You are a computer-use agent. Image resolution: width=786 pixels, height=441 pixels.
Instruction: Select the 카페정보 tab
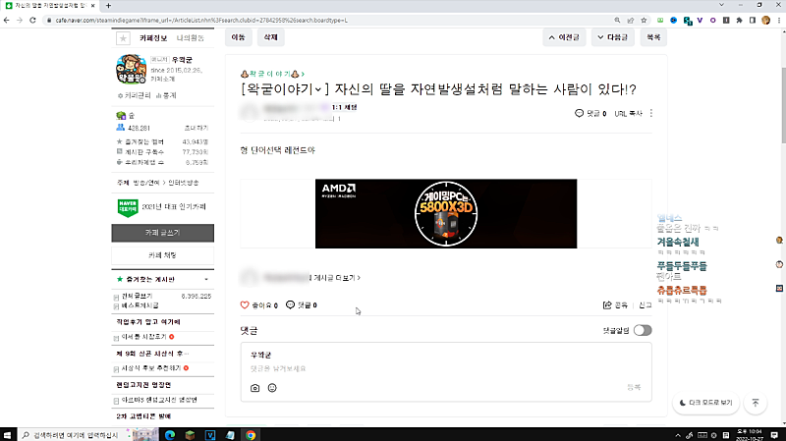pos(154,37)
